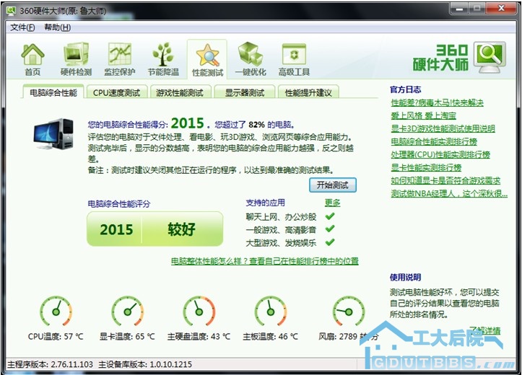Screen dimensions: 522x375
Task: Select the 监控保护 monitoring icon
Action: [x=119, y=59]
